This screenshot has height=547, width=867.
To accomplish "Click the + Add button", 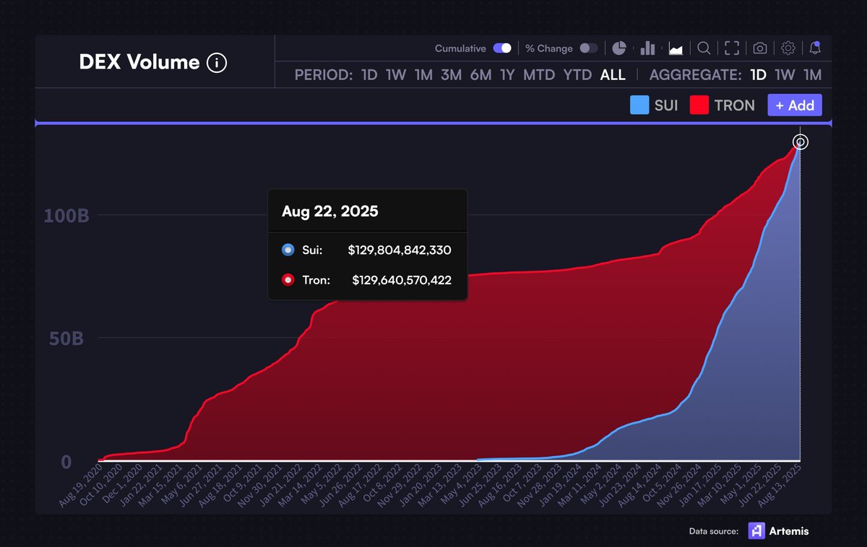I will point(795,105).
